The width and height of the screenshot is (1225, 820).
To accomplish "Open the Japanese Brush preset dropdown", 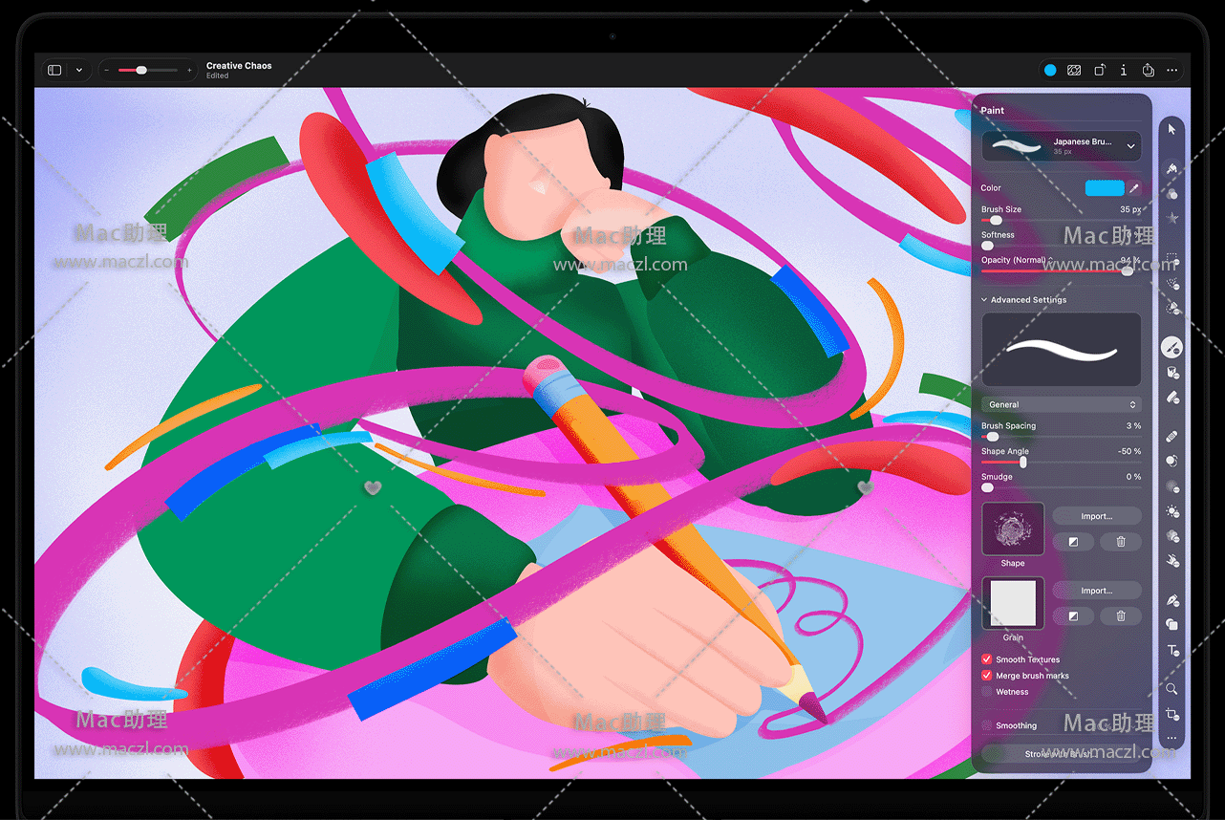I will 1131,146.
